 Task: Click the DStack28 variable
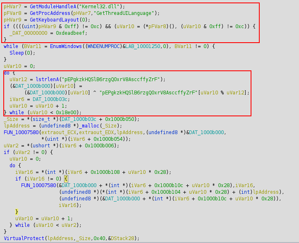coord(122,238)
